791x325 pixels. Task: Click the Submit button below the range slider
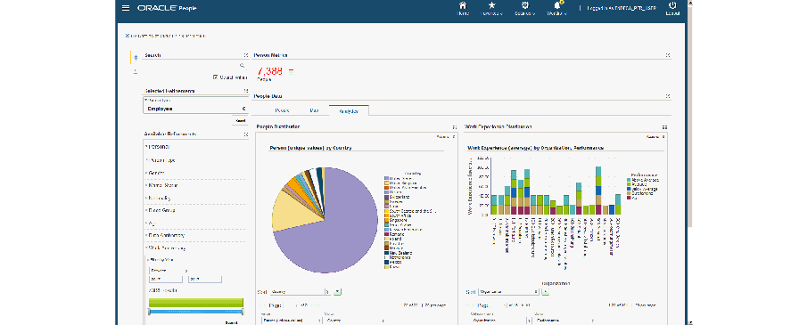coord(231,322)
